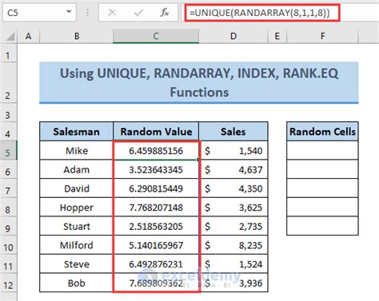This screenshot has width=379, height=301.
Task: Select column C header
Action: coord(156,36)
